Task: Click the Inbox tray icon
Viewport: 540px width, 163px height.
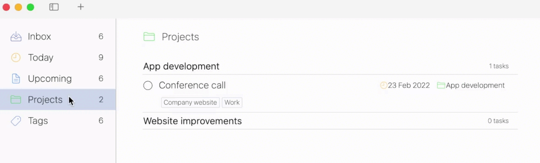Action: (16, 37)
